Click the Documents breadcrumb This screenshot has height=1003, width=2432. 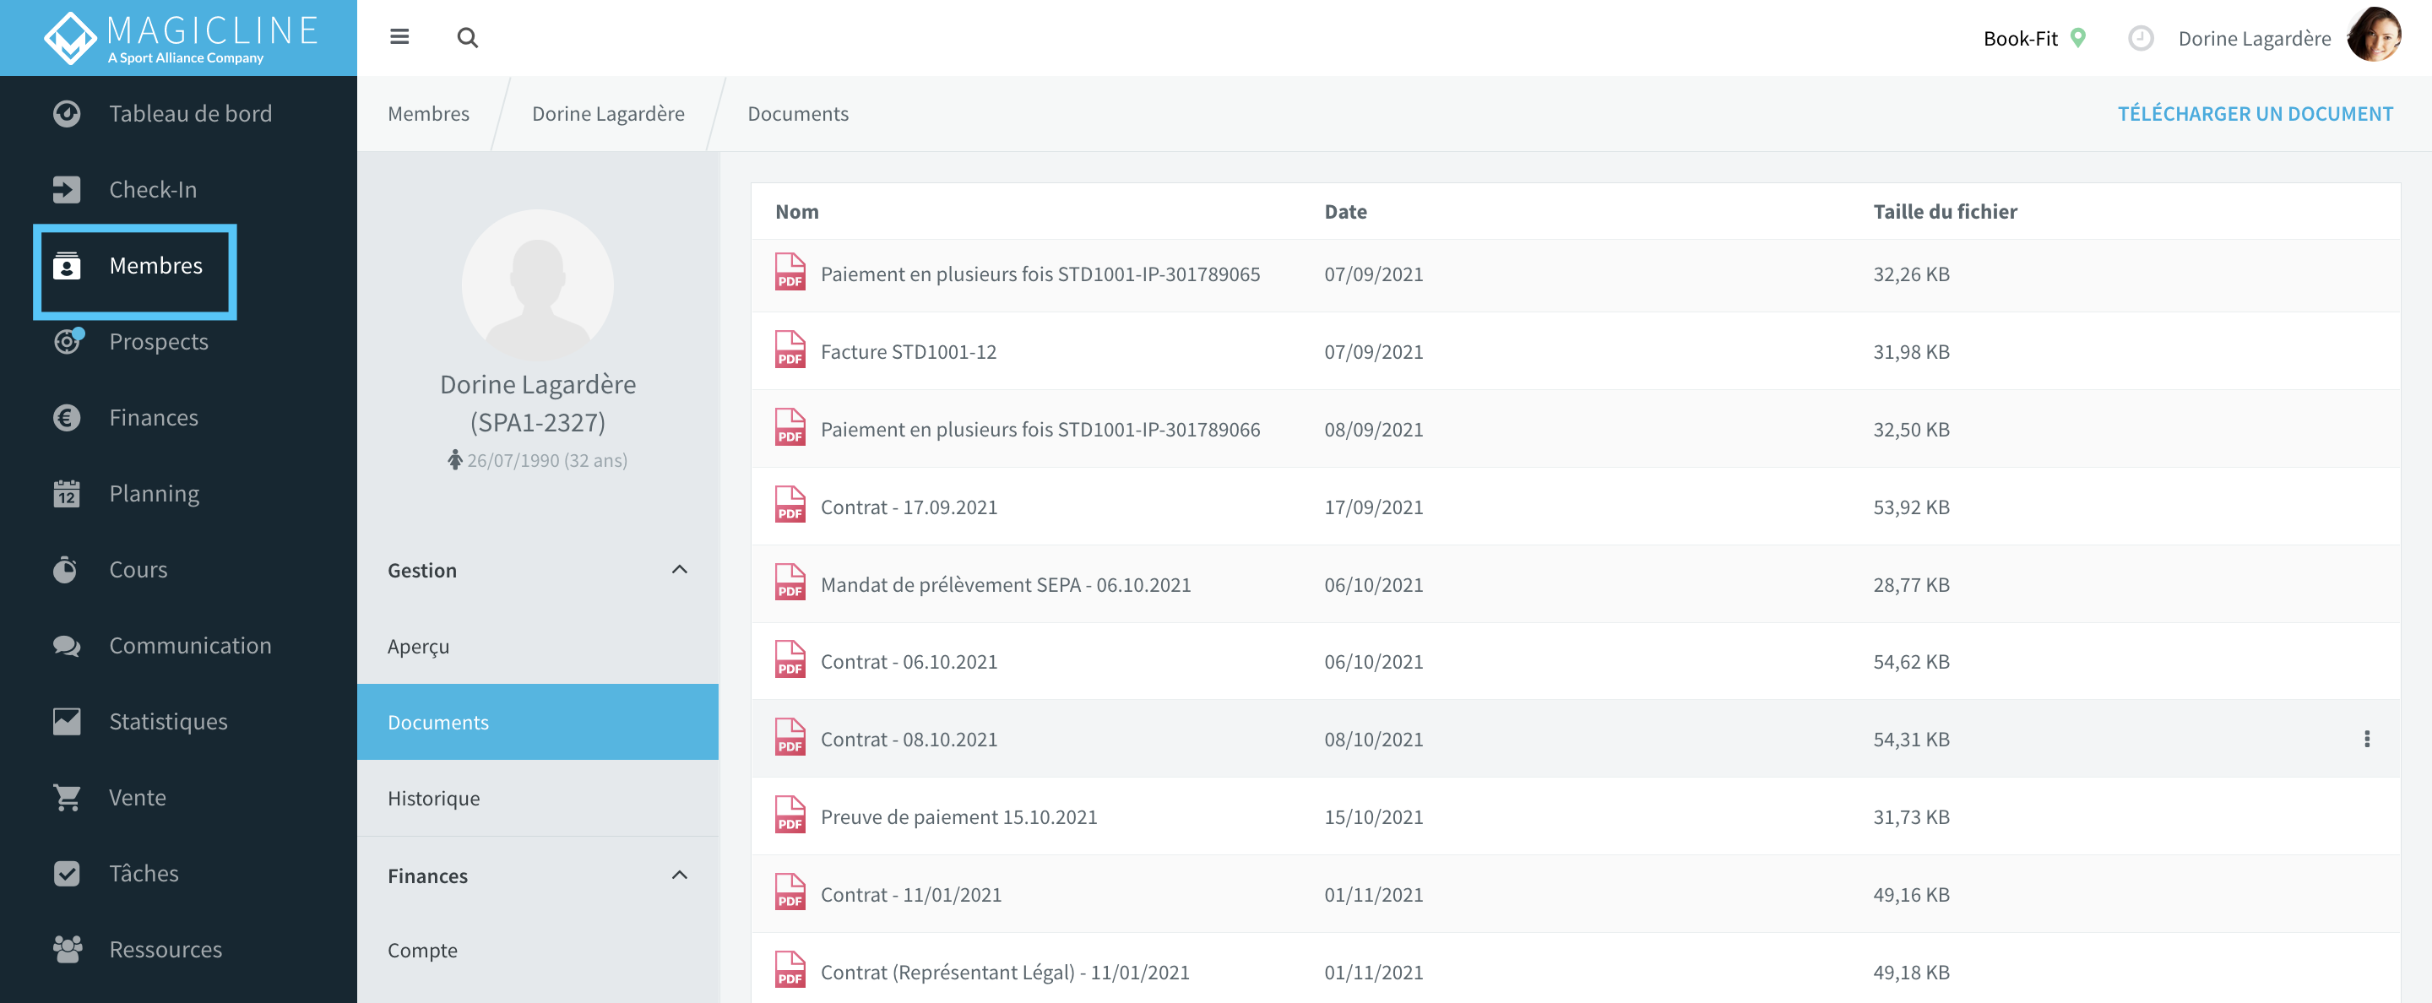(x=798, y=113)
